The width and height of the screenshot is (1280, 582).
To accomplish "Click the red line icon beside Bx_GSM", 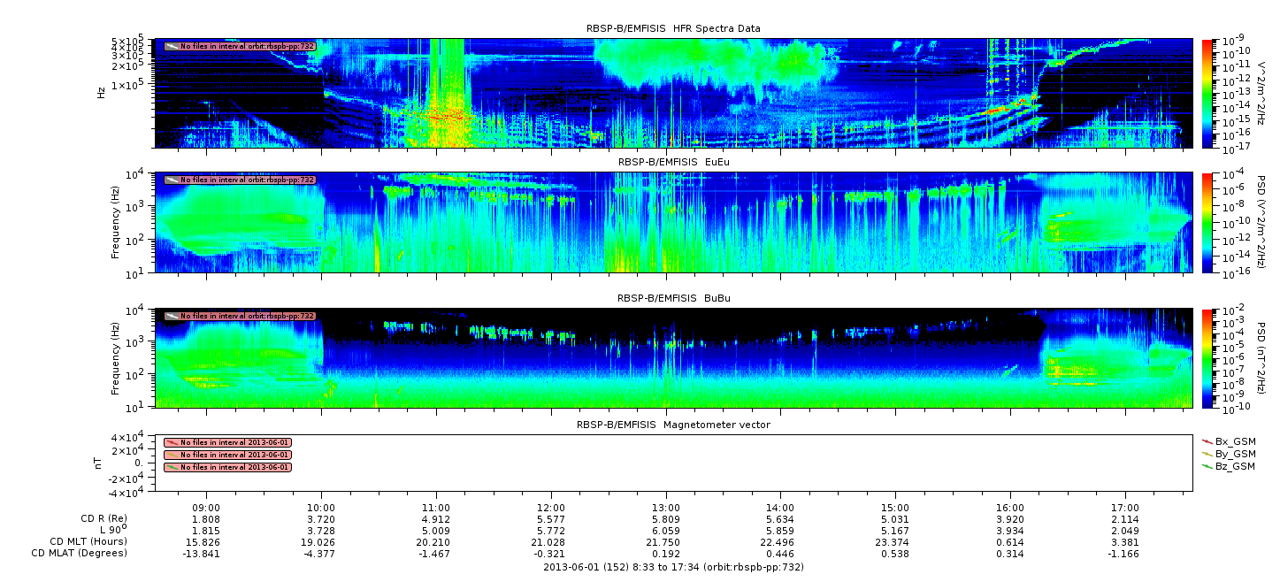I will [1207, 440].
